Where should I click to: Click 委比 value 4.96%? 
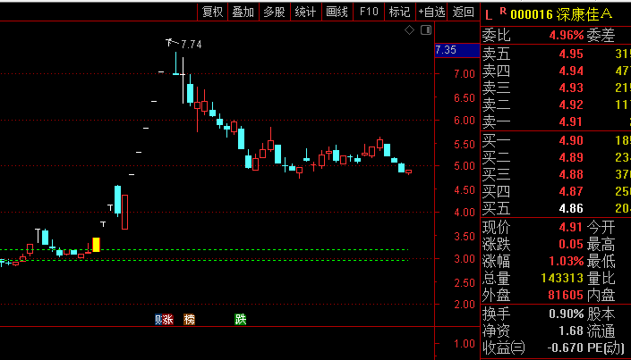point(567,36)
